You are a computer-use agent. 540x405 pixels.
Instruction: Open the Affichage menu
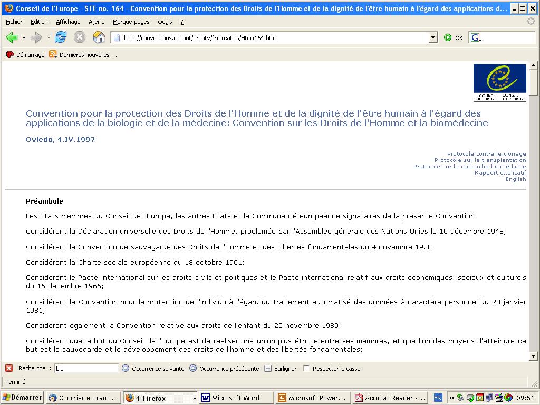tap(68, 22)
